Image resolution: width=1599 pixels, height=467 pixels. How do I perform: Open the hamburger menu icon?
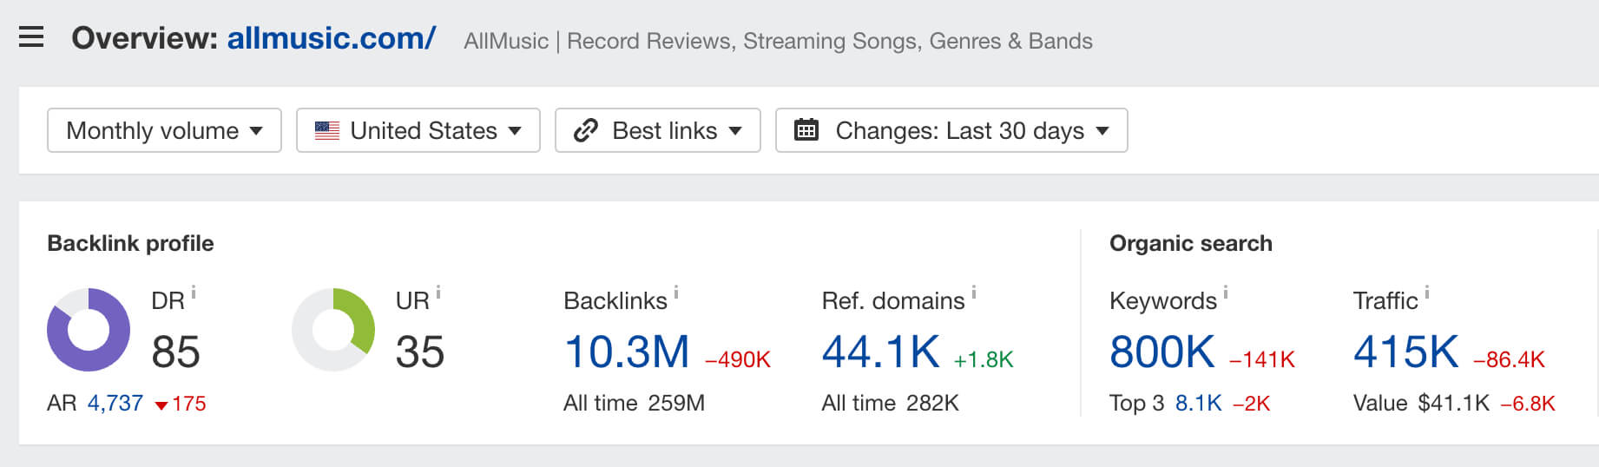coord(31,37)
